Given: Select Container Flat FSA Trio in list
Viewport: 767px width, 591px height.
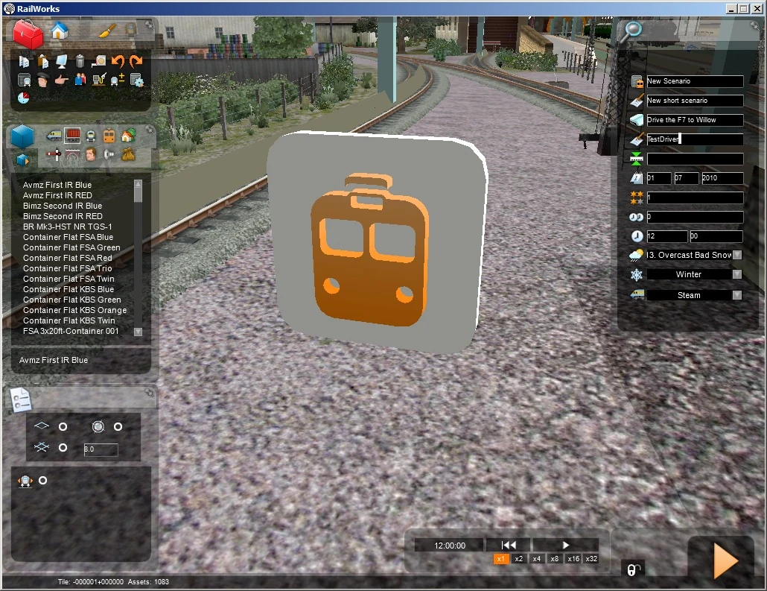Looking at the screenshot, I should coord(68,268).
